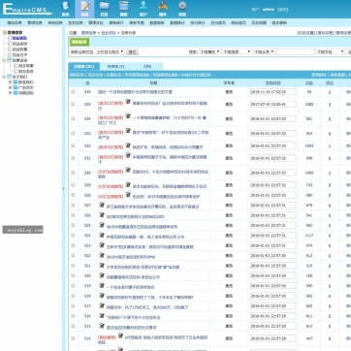
Task: Click title-image icon in row ID 527
Action: coord(102,205)
